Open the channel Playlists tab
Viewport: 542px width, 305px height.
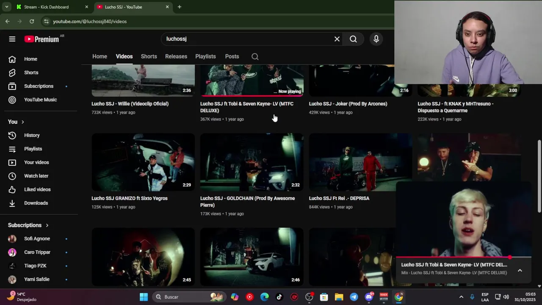coord(205,56)
